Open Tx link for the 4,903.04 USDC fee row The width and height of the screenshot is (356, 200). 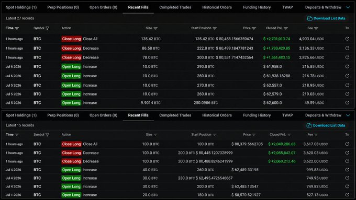pos(347,39)
